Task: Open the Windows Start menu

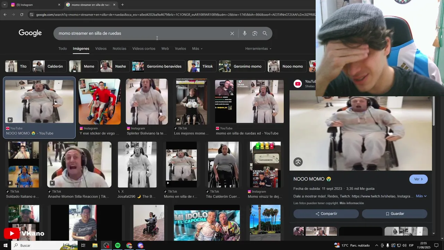Action: point(5,245)
